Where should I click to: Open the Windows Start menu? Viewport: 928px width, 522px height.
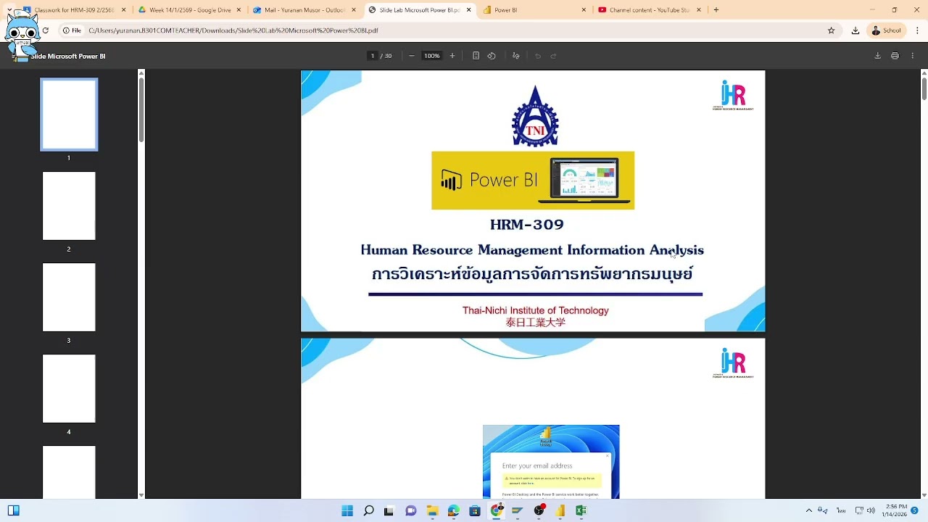347,510
